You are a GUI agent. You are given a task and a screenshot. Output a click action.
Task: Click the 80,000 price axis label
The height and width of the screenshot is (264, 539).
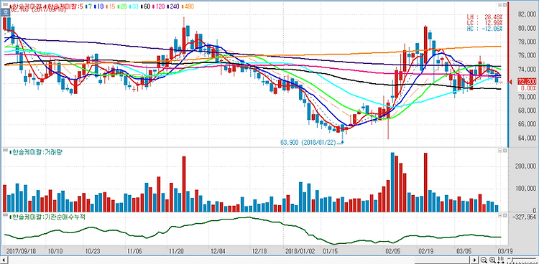(528, 28)
